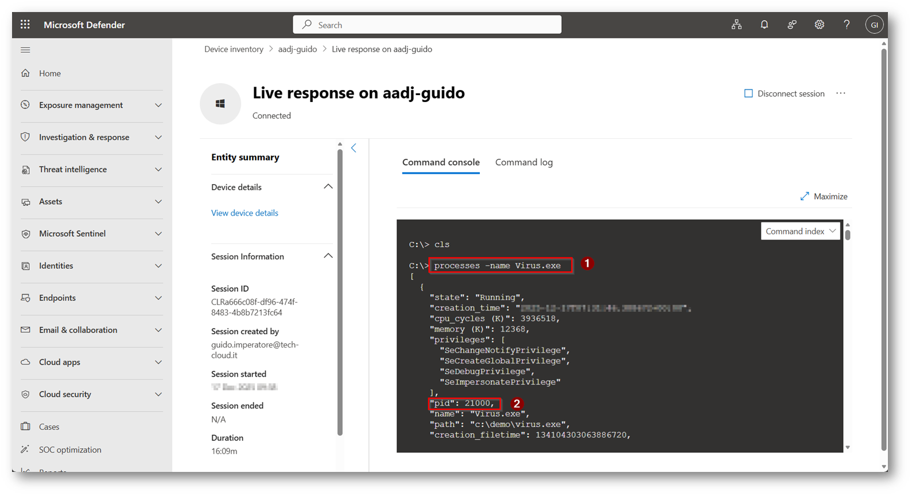This screenshot has height=496, width=912.
Task: Click the Home house icon
Action: [x=25, y=73]
